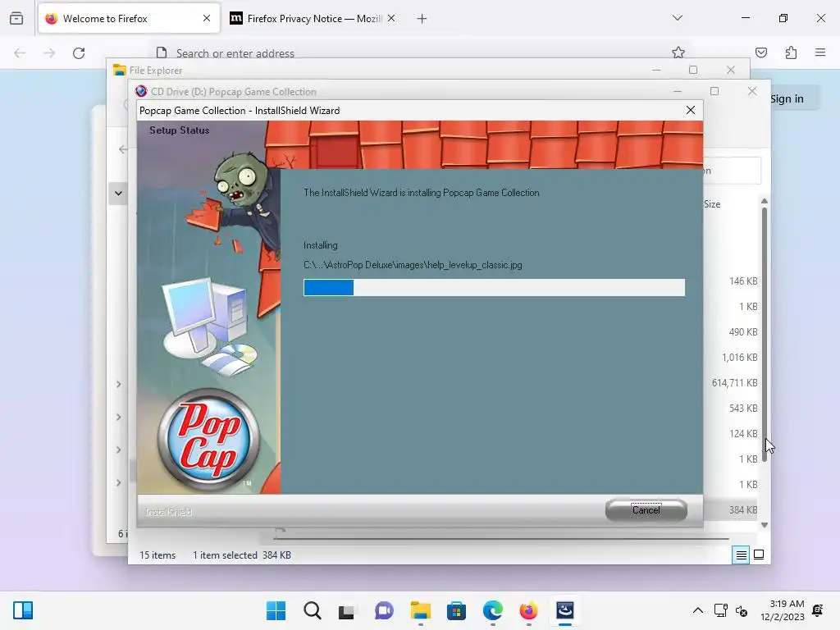Click the vertical scrollbar thumb in file list

coord(765,335)
